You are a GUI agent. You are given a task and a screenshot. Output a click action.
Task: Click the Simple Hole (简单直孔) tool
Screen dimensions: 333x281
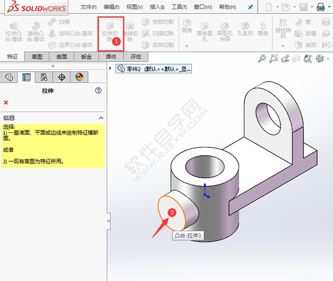[204, 32]
